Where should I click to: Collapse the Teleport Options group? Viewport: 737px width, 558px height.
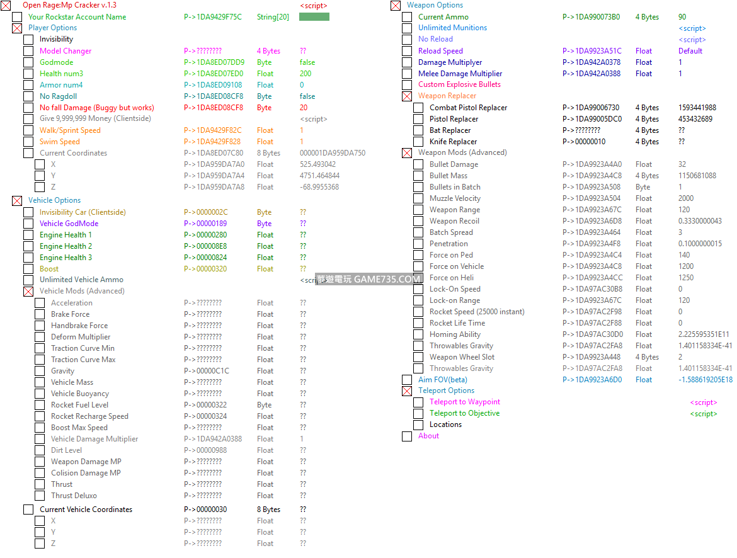(407, 391)
